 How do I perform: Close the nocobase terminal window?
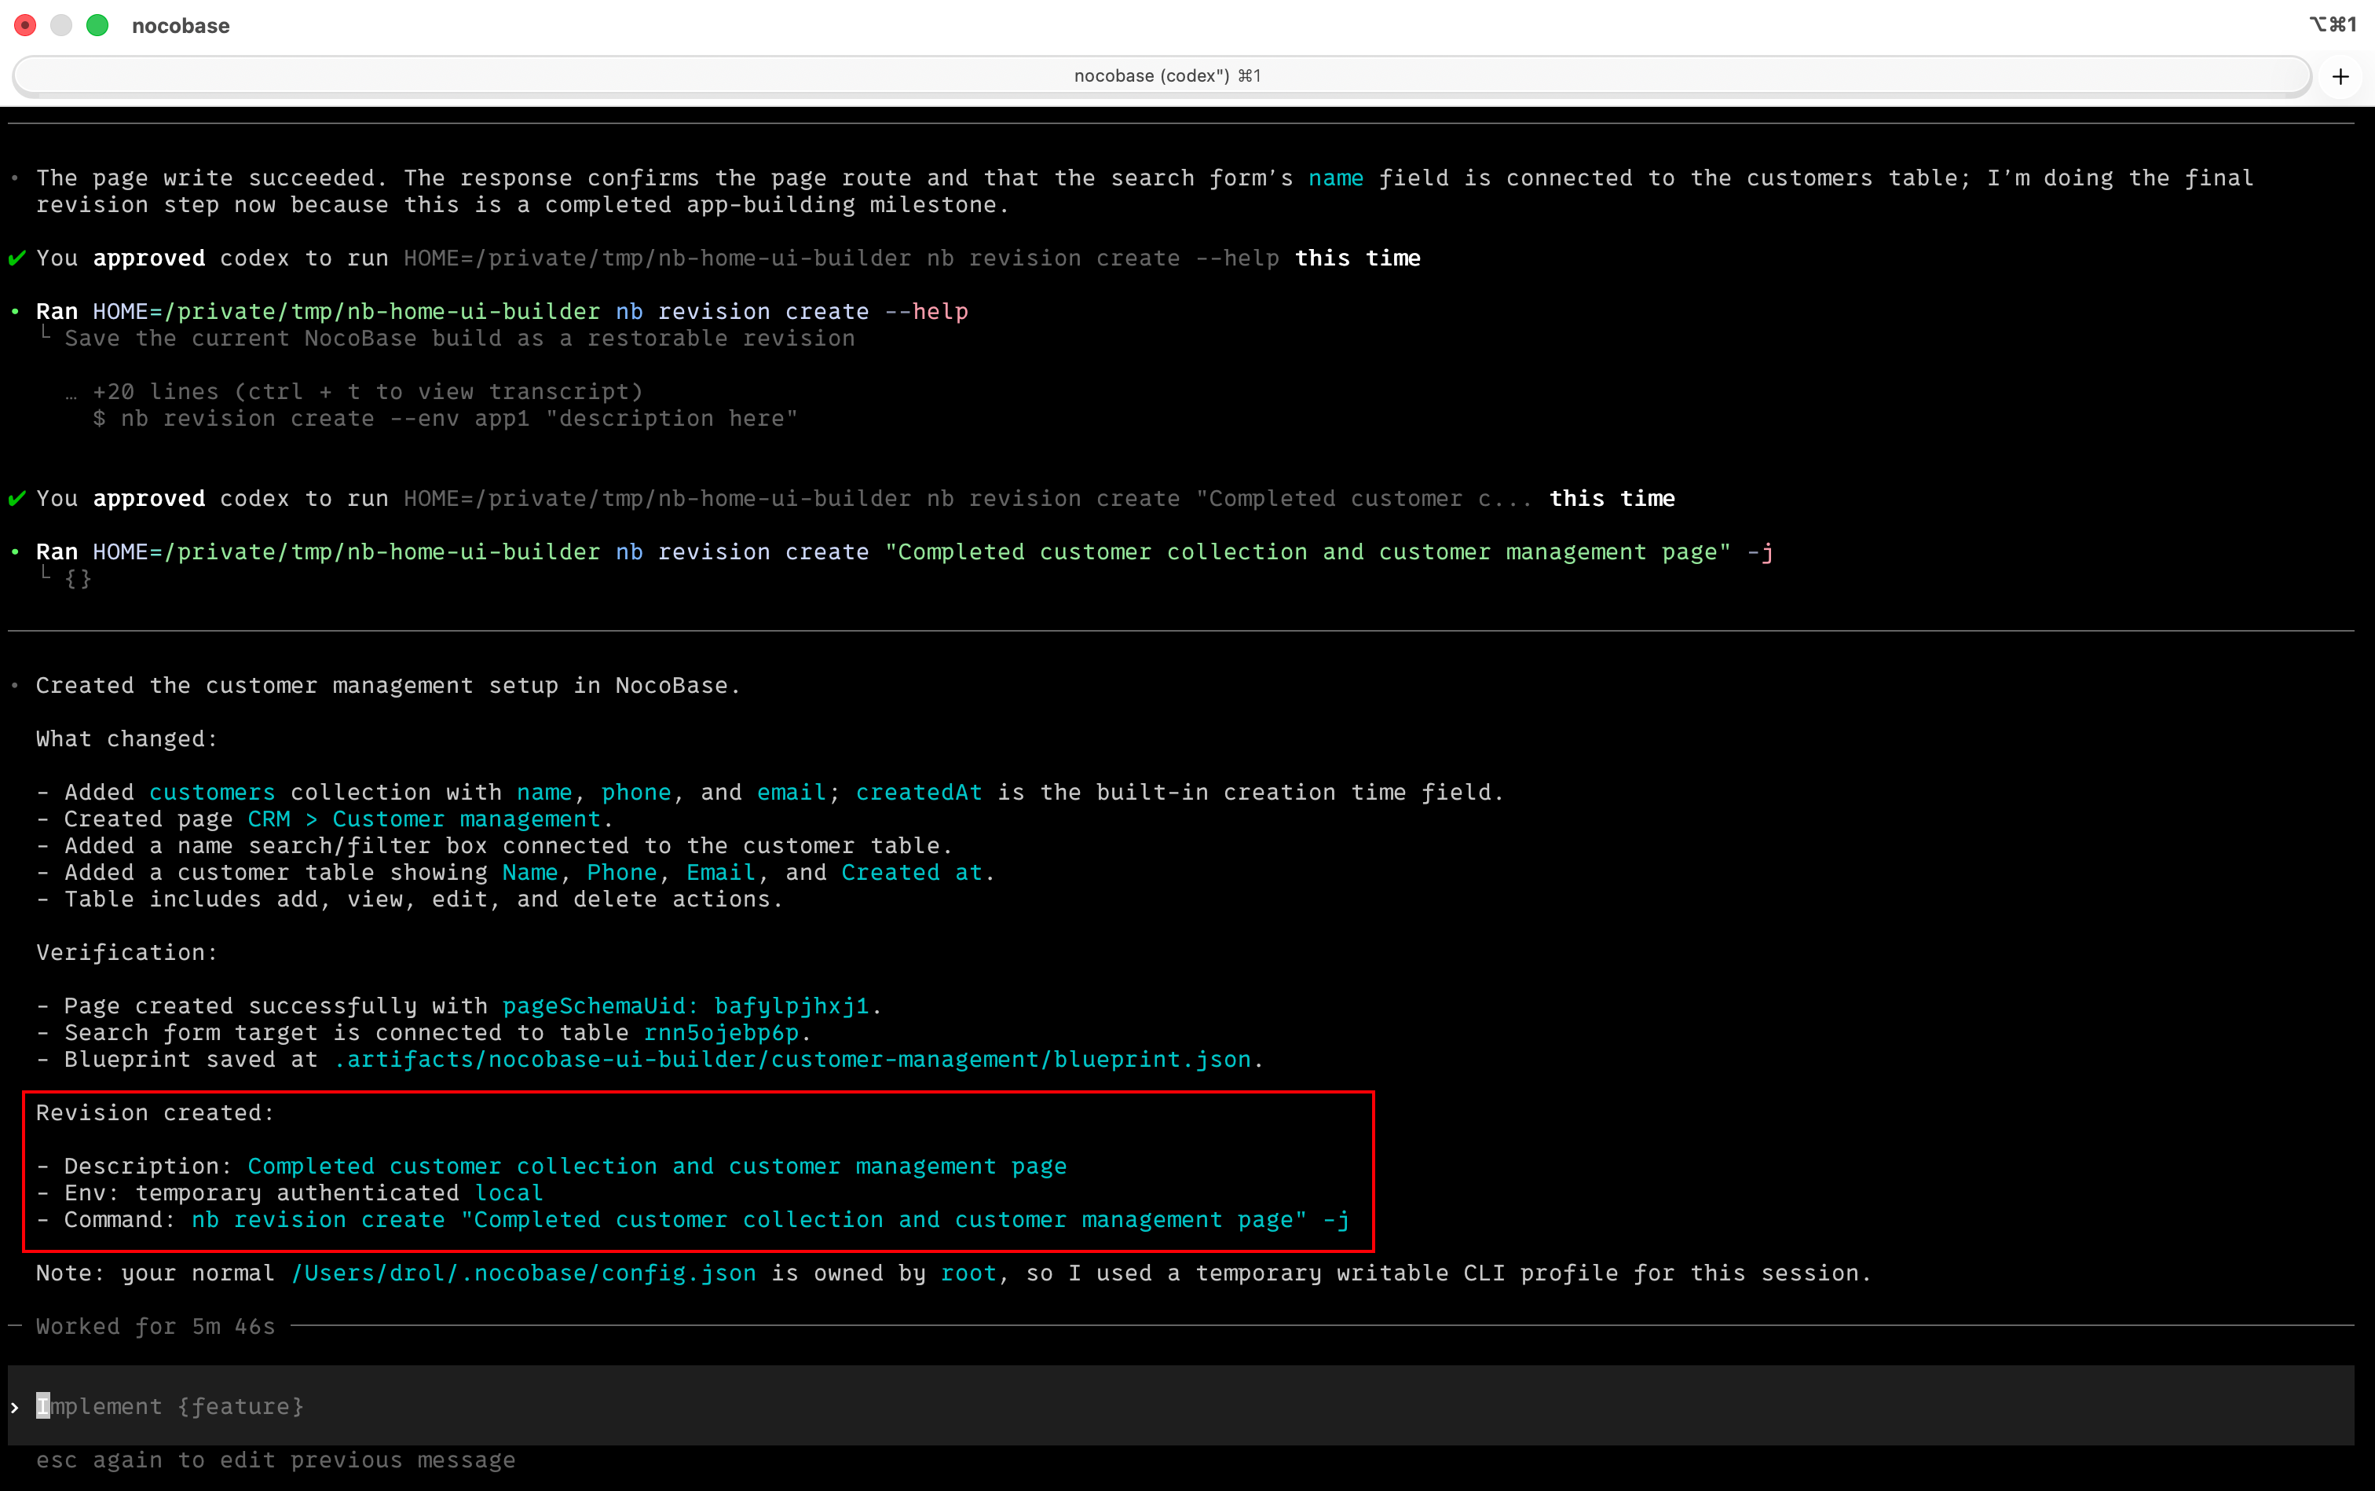click(26, 26)
